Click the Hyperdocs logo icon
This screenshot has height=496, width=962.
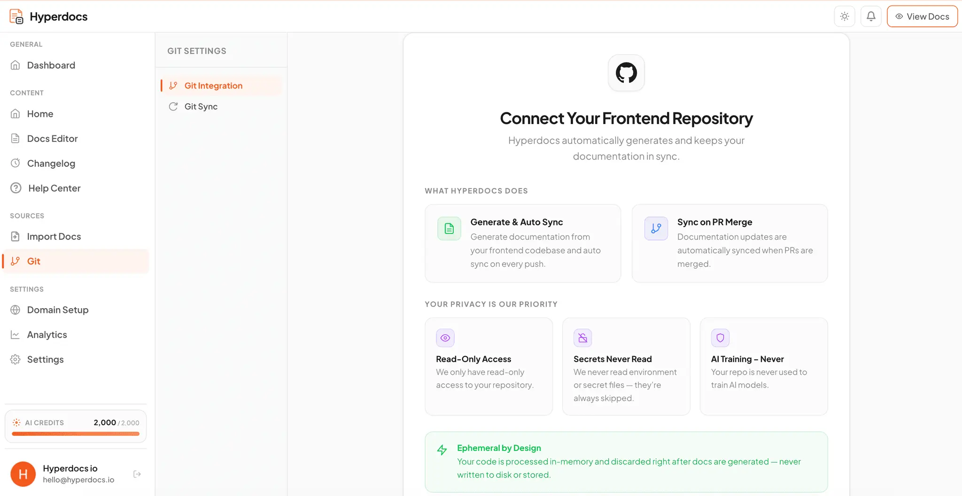16,16
